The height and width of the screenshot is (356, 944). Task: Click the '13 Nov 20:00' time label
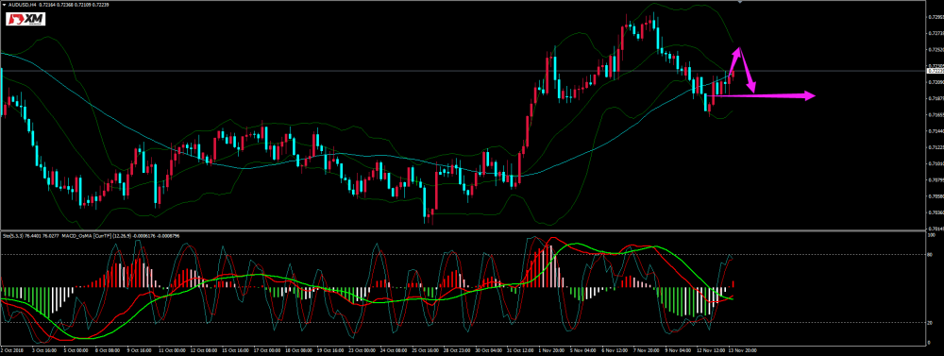click(x=742, y=350)
